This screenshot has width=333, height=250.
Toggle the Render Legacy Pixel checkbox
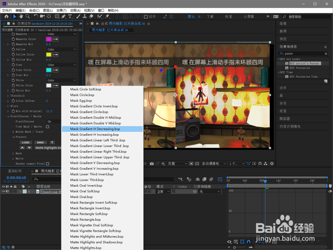pos(48,164)
